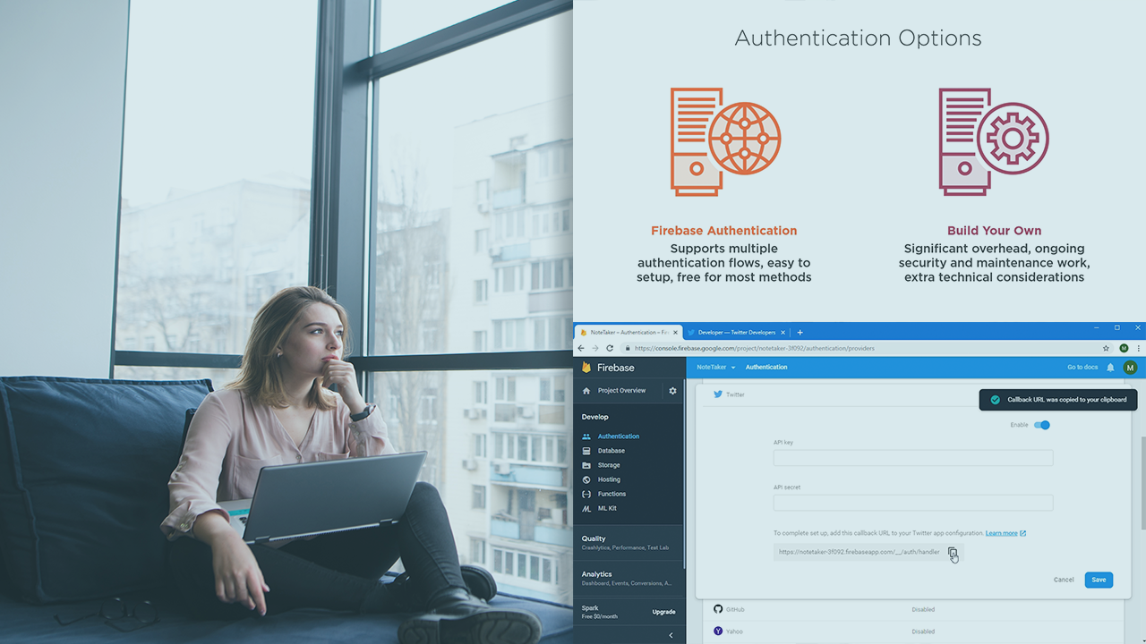
Task: Open the Firebase account avatar menu
Action: [x=1130, y=368]
